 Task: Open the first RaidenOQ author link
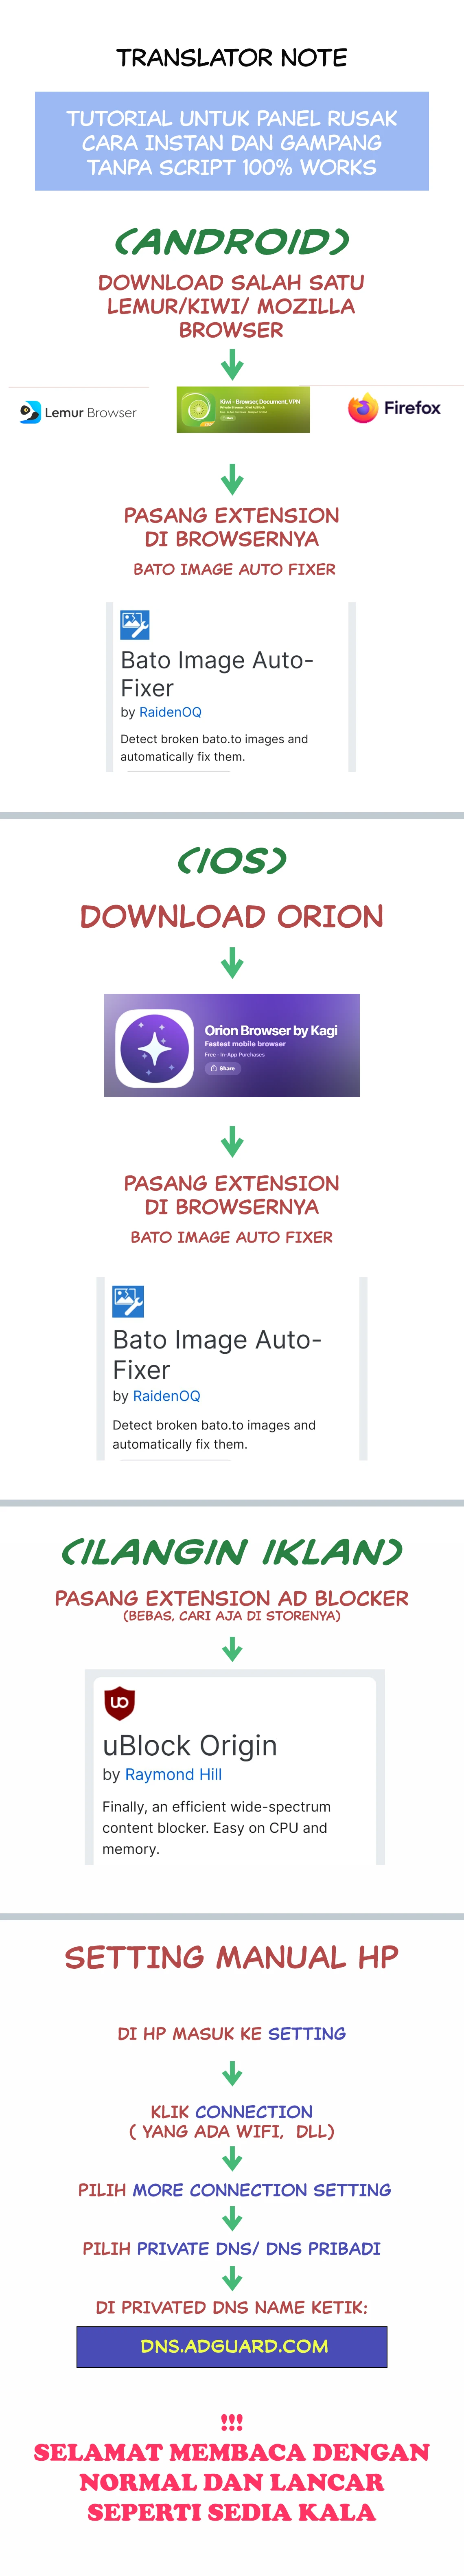coord(170,712)
